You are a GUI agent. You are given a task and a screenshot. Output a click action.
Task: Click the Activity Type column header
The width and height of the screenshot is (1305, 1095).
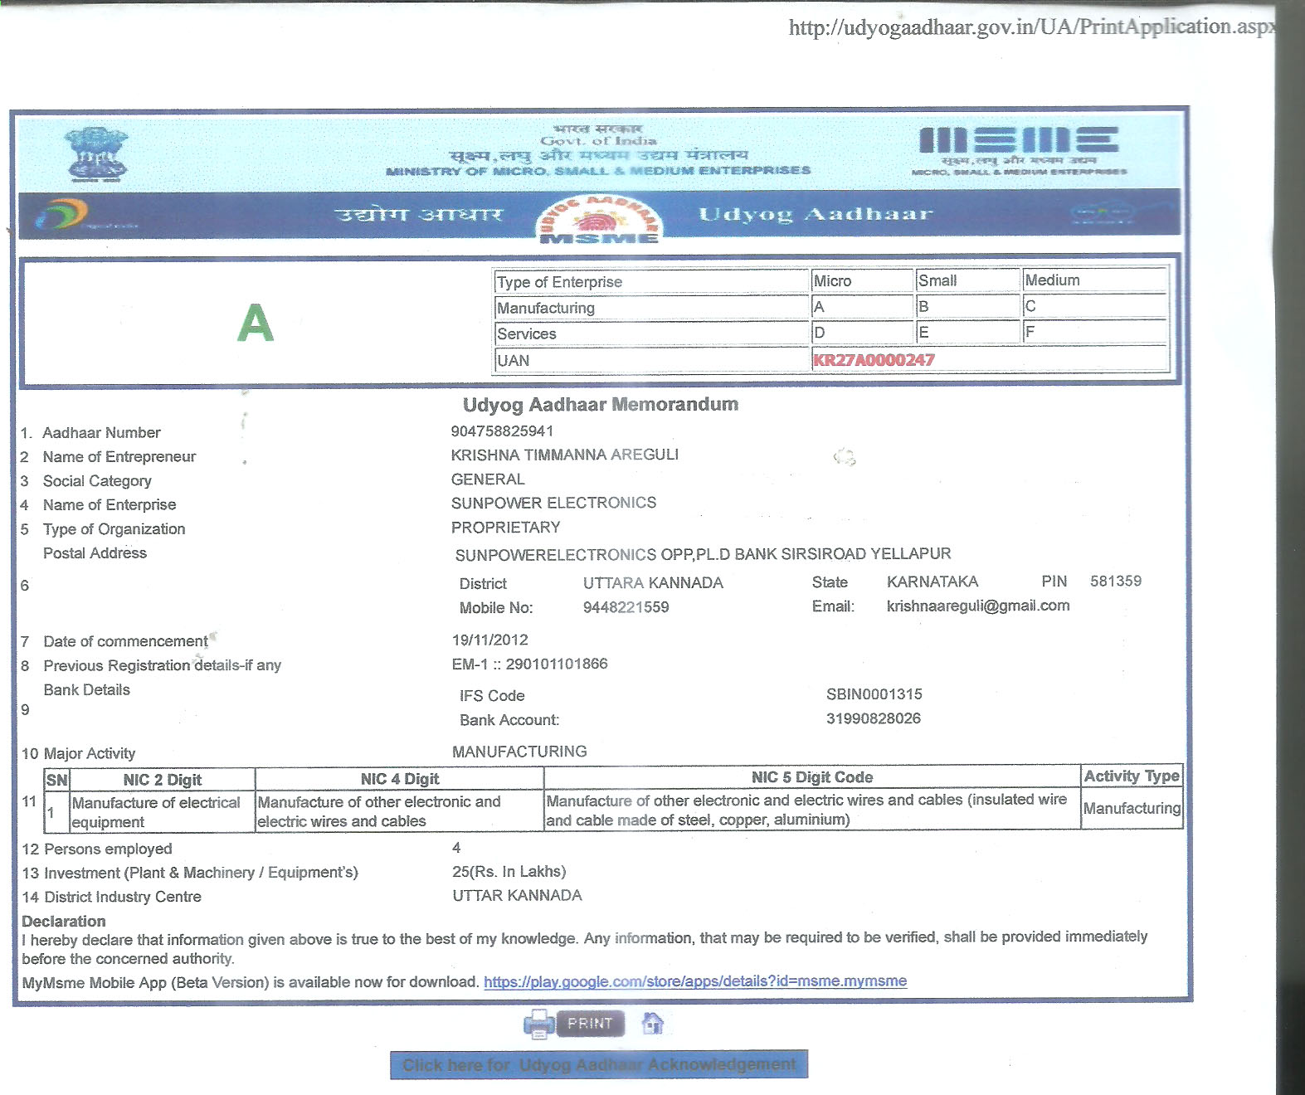pyautogui.click(x=1132, y=776)
